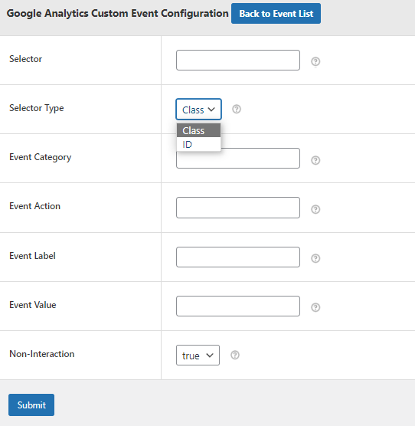
Task: Select the Non-Interaction label text
Action: (x=42, y=354)
